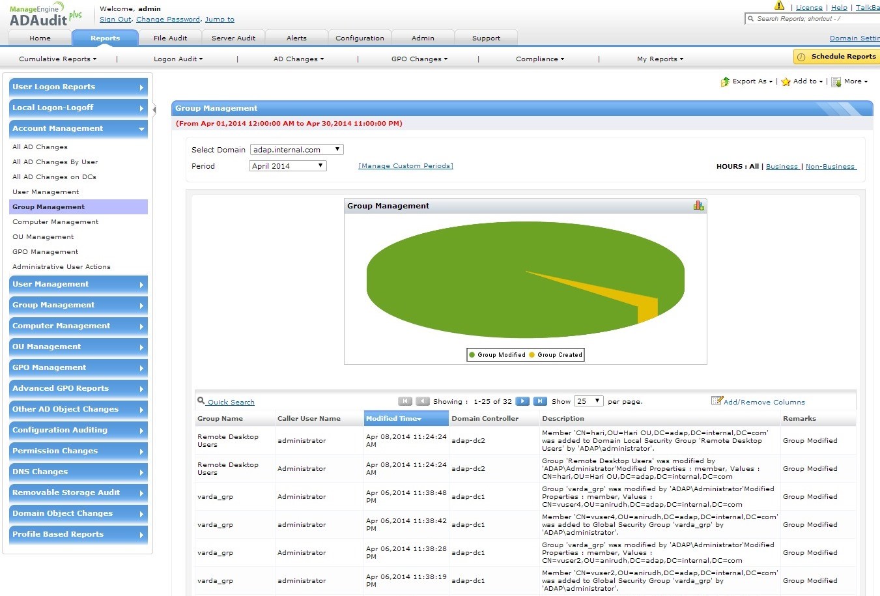The image size is (880, 596).
Task: Click the warning alert icon near License
Action: [x=779, y=6]
